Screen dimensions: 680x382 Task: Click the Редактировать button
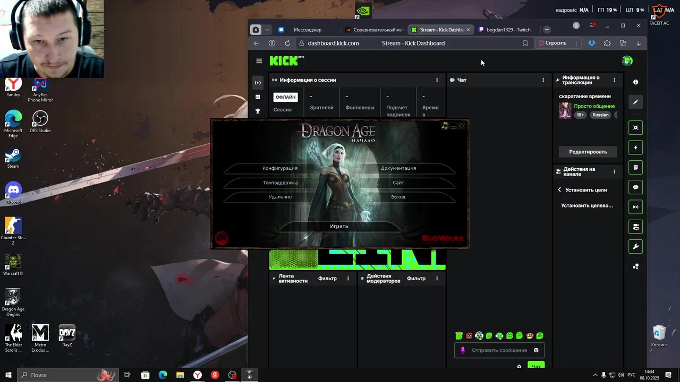(588, 152)
